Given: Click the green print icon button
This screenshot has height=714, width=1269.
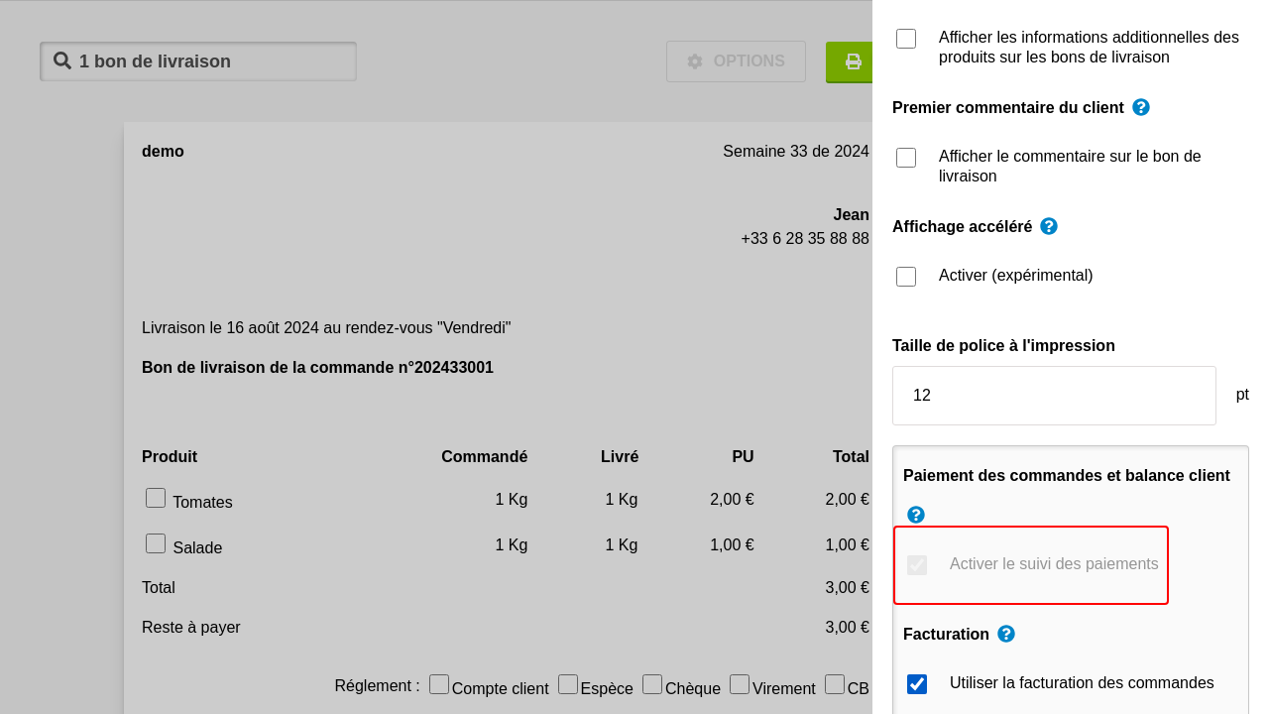Looking at the screenshot, I should (x=851, y=61).
